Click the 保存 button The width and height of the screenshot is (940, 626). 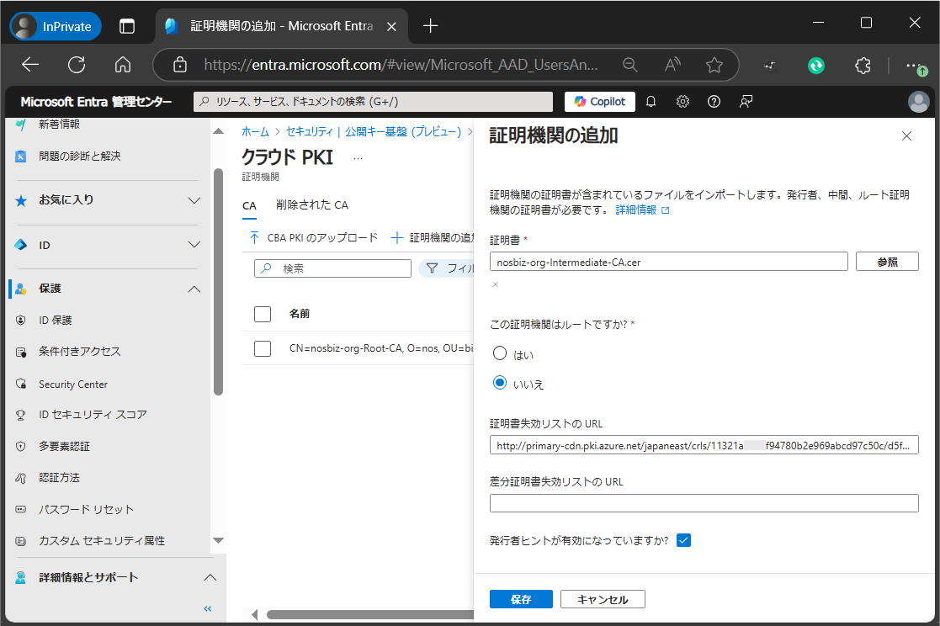point(521,599)
